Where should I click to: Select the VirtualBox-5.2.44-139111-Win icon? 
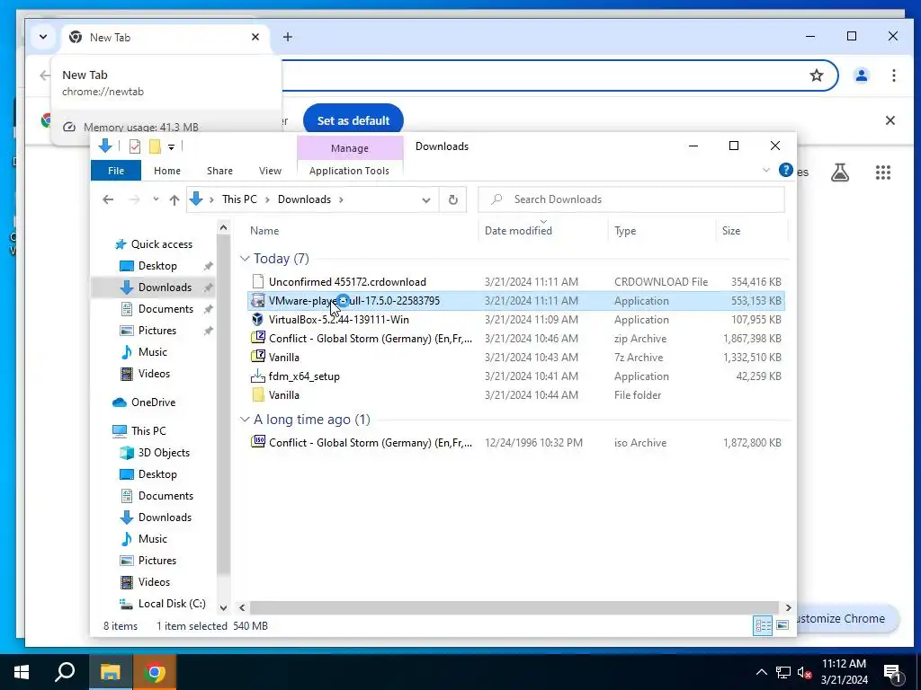point(258,319)
